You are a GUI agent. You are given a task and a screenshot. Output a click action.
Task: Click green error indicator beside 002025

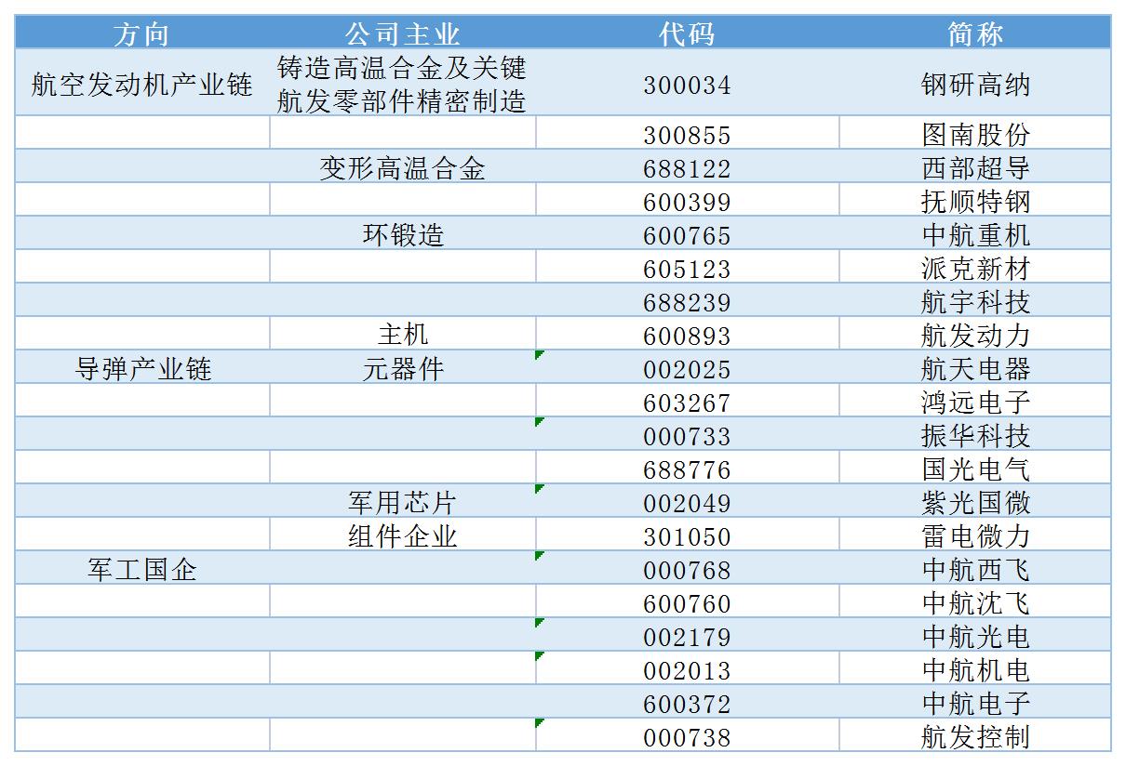point(539,354)
